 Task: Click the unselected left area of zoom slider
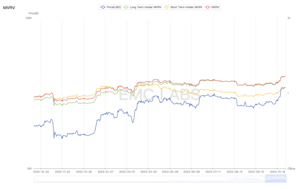tap(149, 179)
